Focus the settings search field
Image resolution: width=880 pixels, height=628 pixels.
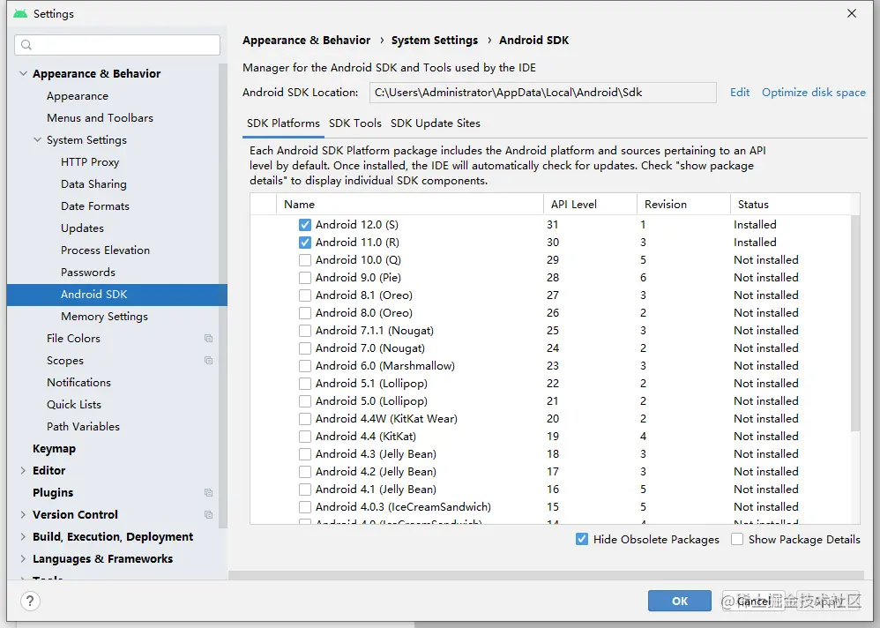click(117, 45)
